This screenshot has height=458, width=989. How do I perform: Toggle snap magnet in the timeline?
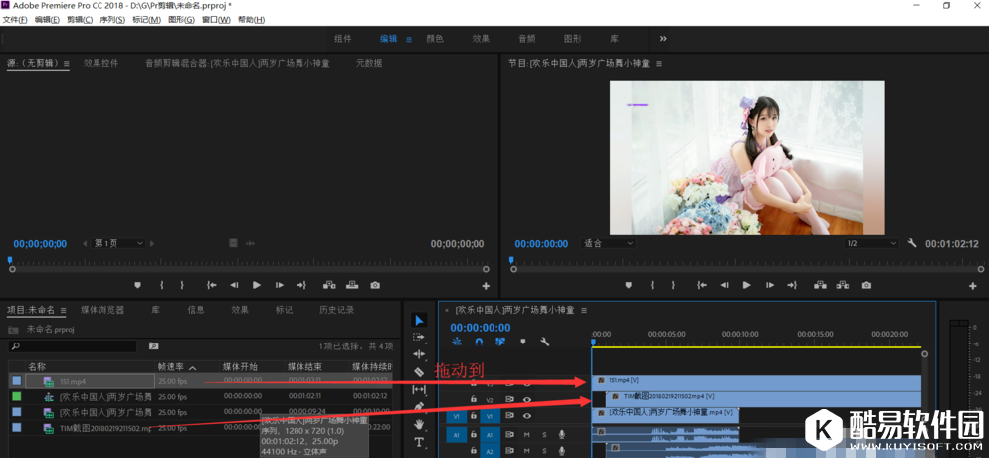(479, 342)
